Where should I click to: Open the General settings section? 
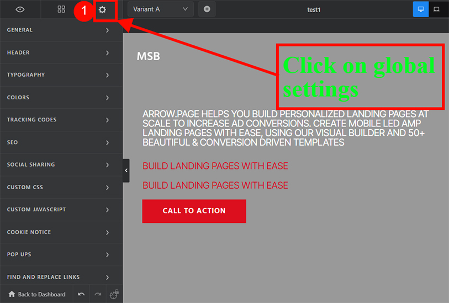click(61, 30)
